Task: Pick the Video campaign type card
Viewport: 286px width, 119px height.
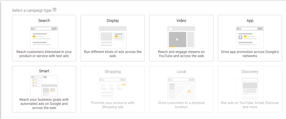Action: click(181, 38)
